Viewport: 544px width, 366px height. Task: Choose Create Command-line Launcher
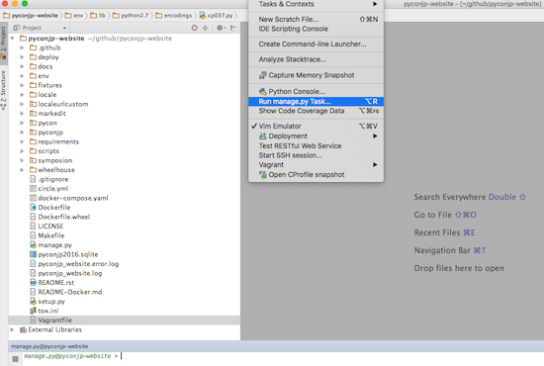(x=316, y=45)
